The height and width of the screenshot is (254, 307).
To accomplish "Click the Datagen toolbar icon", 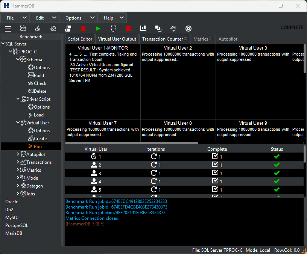I will click(173, 29).
